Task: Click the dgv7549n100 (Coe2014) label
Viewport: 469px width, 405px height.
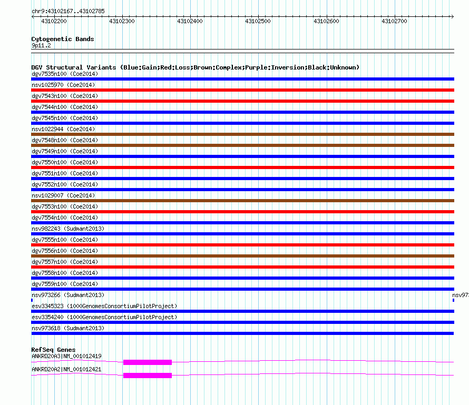Action: pyautogui.click(x=65, y=151)
